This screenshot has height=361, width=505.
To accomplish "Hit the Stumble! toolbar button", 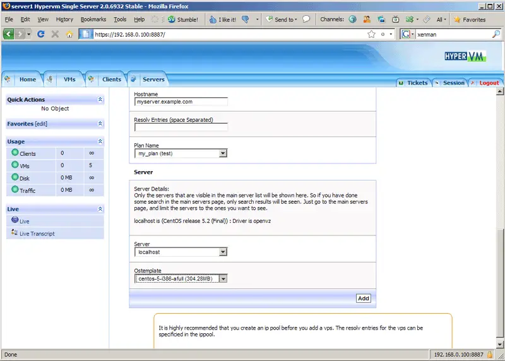I will (x=183, y=20).
